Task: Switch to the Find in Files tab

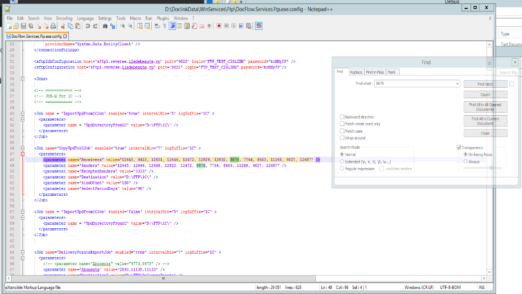Action: (x=375, y=72)
